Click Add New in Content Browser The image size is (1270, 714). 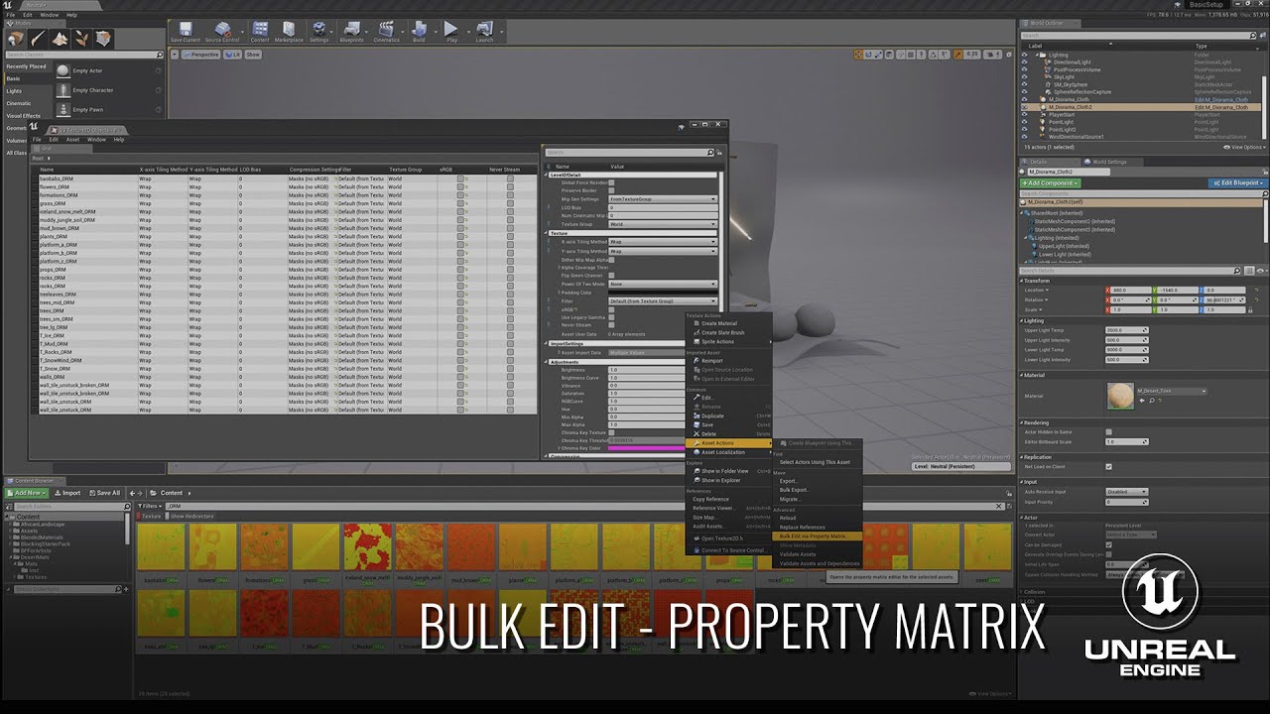(x=28, y=493)
